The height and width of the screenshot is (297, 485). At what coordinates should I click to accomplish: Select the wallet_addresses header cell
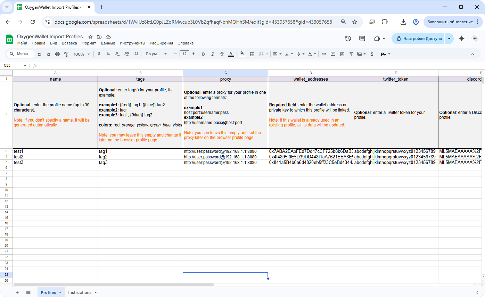tap(311, 79)
